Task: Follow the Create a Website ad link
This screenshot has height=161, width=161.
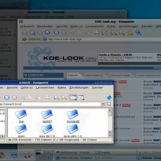Action: tap(115, 55)
